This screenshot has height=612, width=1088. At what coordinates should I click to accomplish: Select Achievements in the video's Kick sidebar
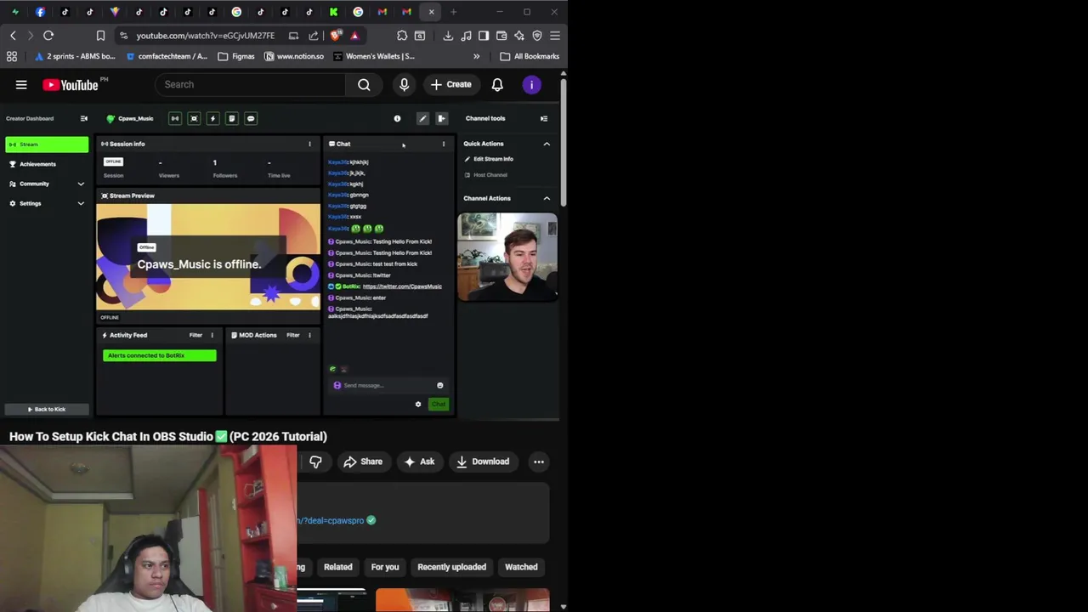37,164
